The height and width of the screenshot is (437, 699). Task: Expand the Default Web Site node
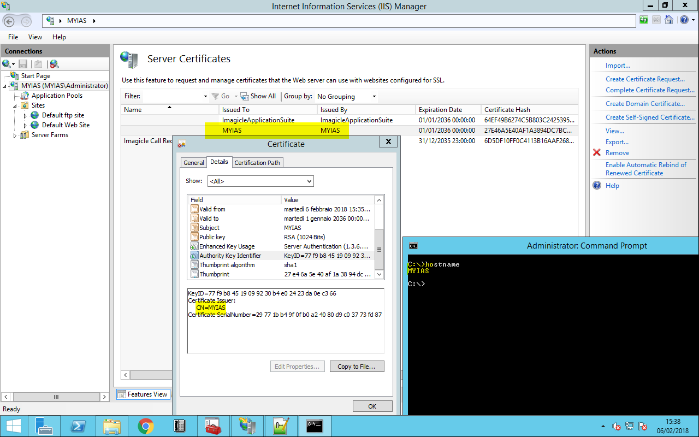(x=25, y=126)
